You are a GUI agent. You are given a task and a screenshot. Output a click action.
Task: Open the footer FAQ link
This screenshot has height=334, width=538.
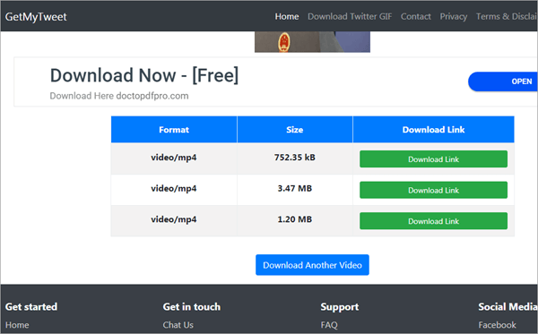[329, 325]
